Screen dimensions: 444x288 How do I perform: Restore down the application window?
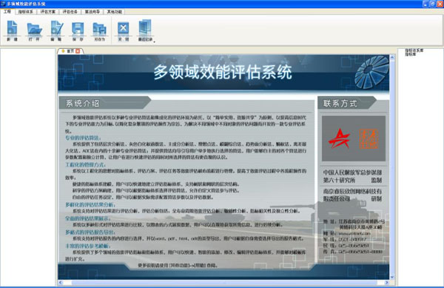coord(433,4)
